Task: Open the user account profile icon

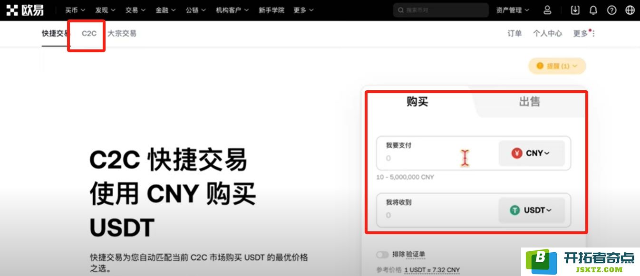Action: tap(547, 10)
